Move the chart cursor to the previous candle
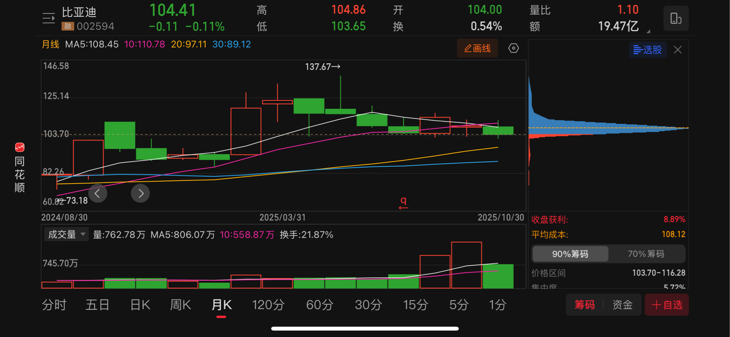 pyautogui.click(x=98, y=194)
